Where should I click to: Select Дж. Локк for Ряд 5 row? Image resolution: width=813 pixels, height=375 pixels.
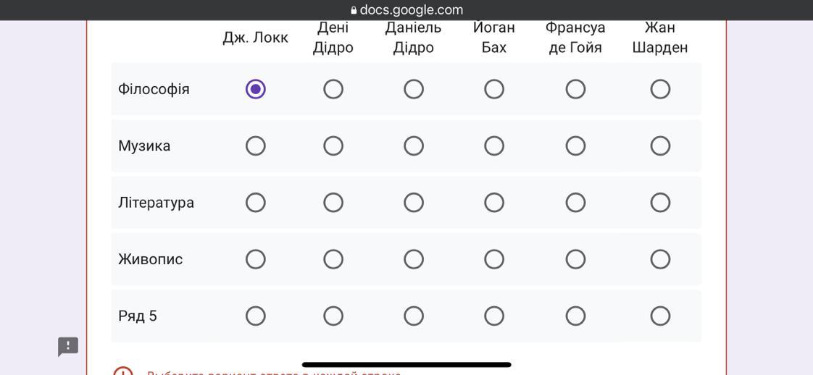point(256,316)
